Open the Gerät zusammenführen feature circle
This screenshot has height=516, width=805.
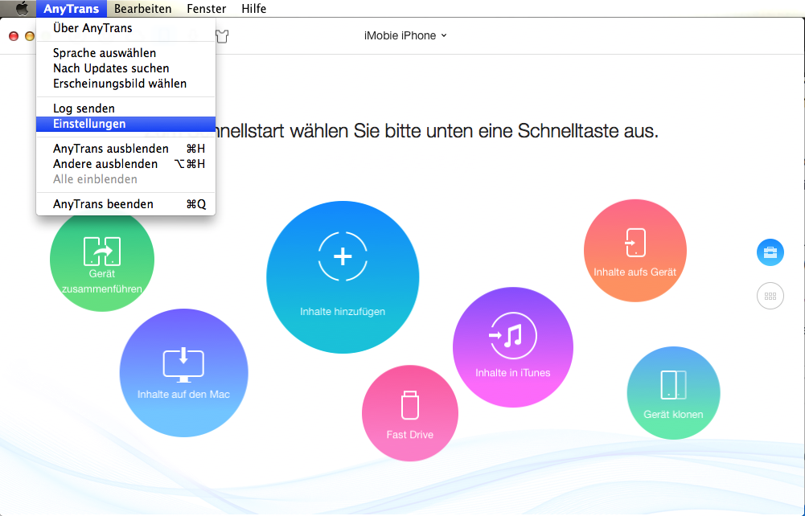tap(102, 259)
